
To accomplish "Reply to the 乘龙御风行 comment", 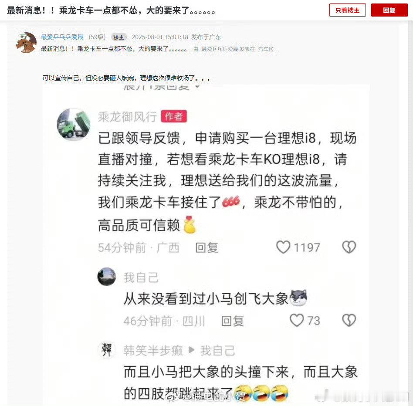I will pos(207,247).
